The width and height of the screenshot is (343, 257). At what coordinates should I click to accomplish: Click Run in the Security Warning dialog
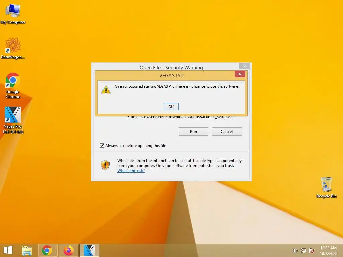(193, 131)
